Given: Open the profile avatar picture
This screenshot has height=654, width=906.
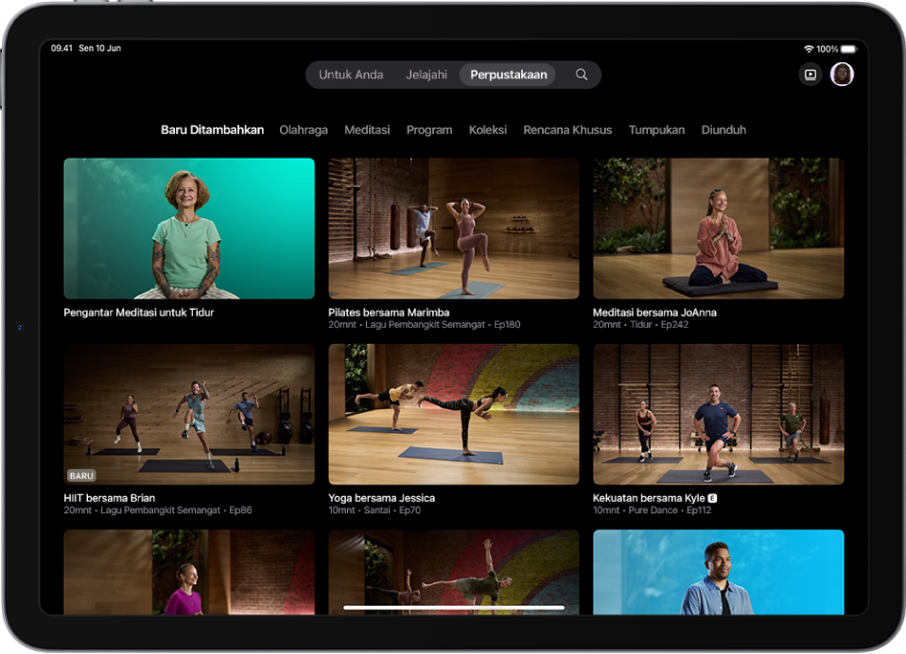Looking at the screenshot, I should [x=842, y=75].
